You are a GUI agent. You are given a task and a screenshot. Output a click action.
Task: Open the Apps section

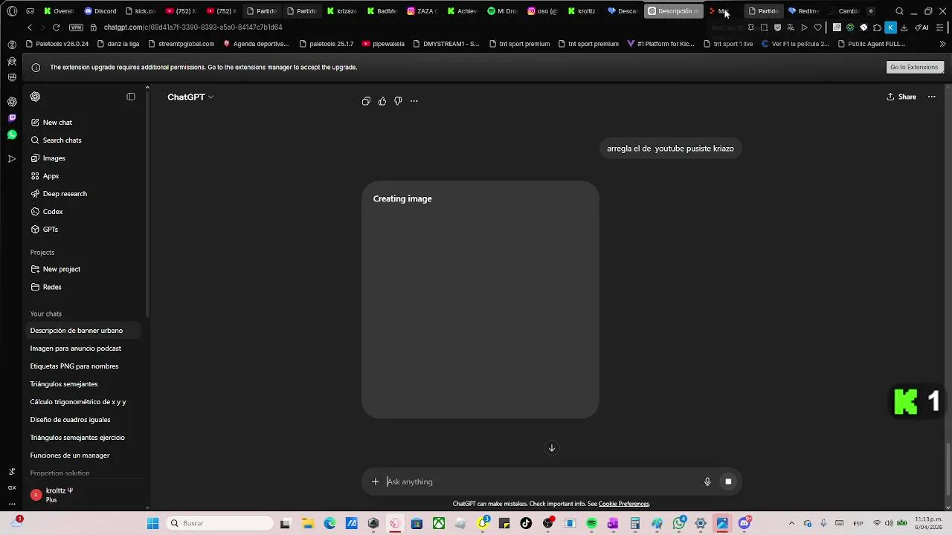pyautogui.click(x=83, y=176)
